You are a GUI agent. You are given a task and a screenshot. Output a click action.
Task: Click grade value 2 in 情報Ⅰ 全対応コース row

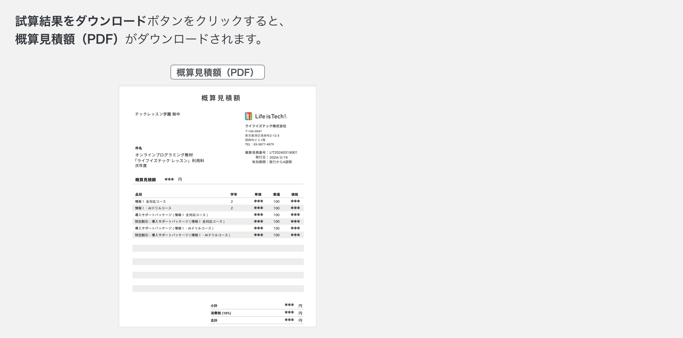232,202
